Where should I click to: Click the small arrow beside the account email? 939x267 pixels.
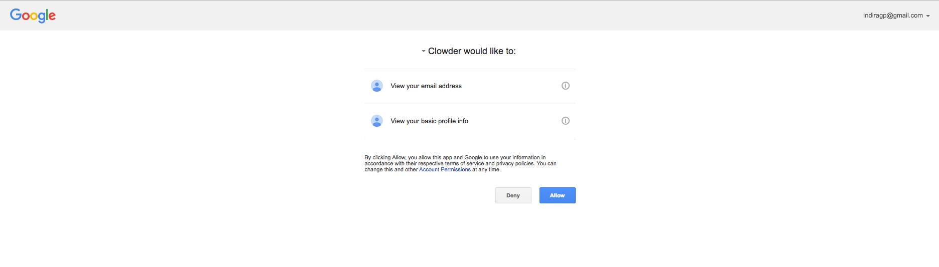(x=928, y=16)
